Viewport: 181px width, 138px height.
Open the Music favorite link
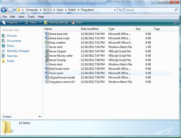[11, 46]
